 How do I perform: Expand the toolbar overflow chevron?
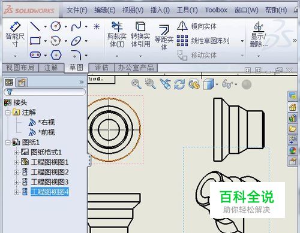[x=295, y=41]
